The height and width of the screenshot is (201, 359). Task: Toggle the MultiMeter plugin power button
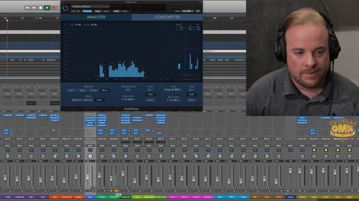(x=66, y=8)
